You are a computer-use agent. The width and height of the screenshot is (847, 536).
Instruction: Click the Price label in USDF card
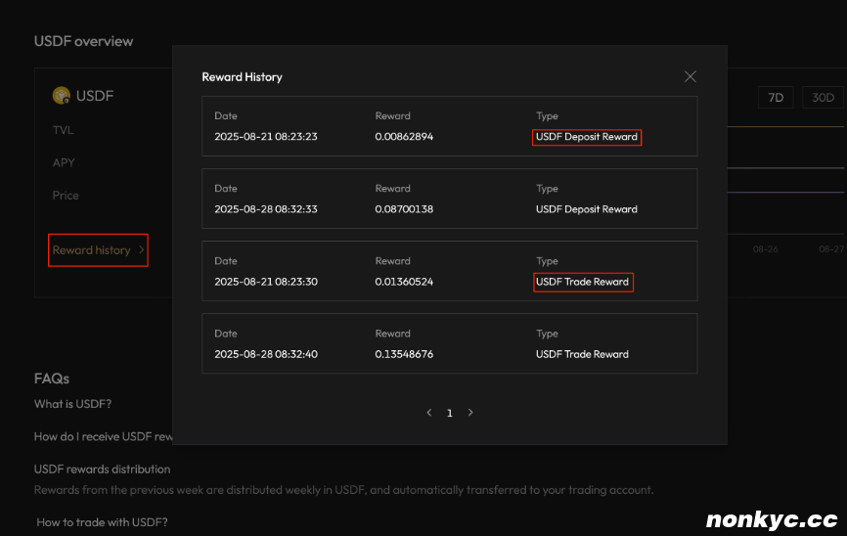(66, 196)
